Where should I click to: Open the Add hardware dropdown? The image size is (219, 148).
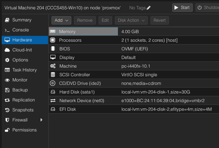tap(61, 20)
